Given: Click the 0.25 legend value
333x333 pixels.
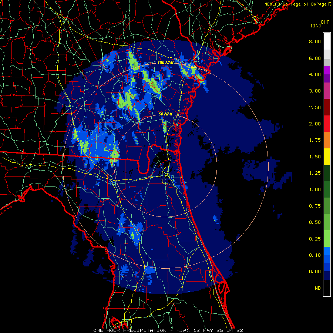Looking at the screenshot, I should (315, 239).
